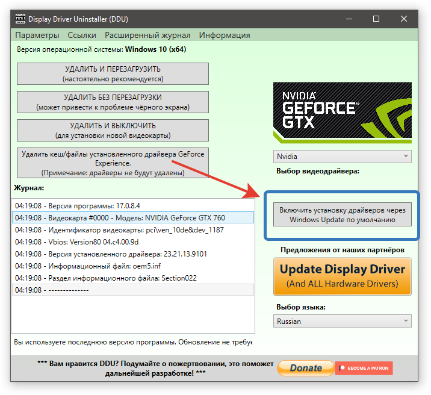431x395 pixels.
Task: Click the NVIDIA GeForce GTX logo image
Action: 343,113
